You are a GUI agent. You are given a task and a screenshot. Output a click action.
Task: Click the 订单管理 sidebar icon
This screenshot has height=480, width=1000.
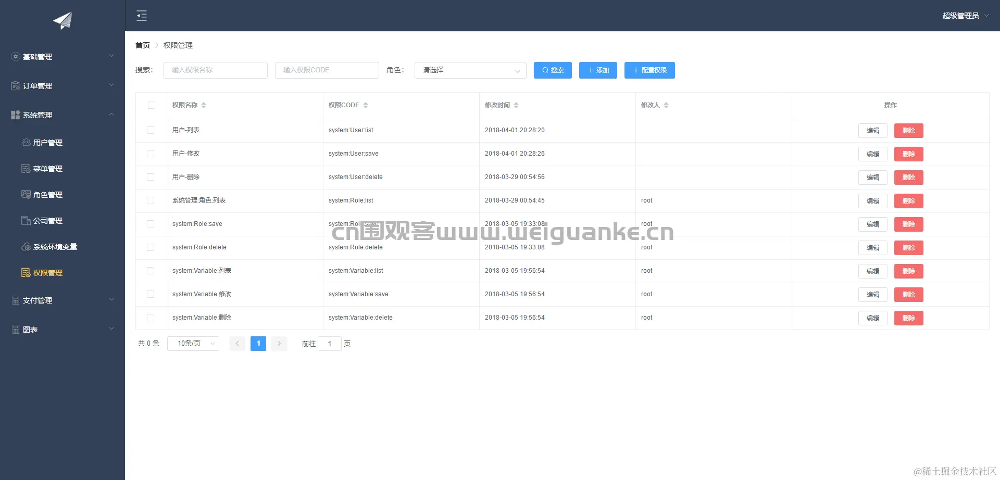click(x=16, y=85)
